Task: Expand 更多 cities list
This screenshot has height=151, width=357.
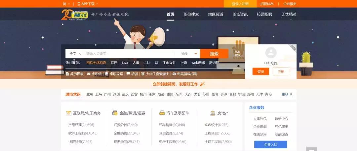Action: (287, 94)
